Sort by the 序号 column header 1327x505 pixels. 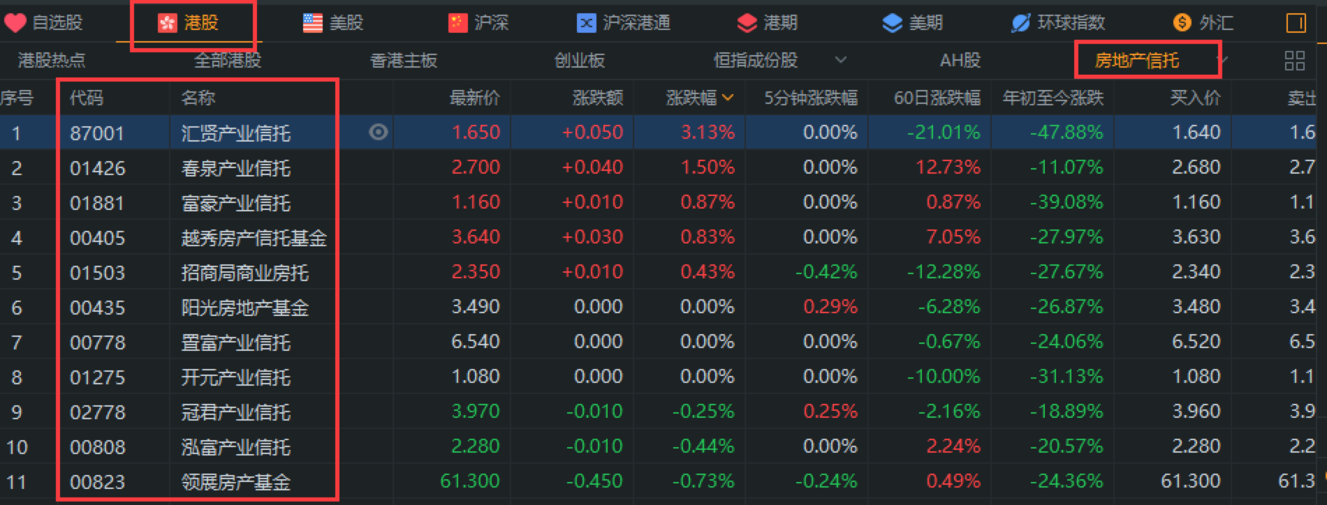17,98
